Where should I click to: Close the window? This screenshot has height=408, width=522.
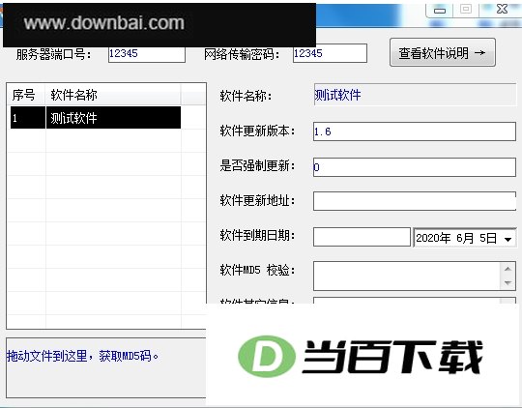pyautogui.click(x=502, y=10)
